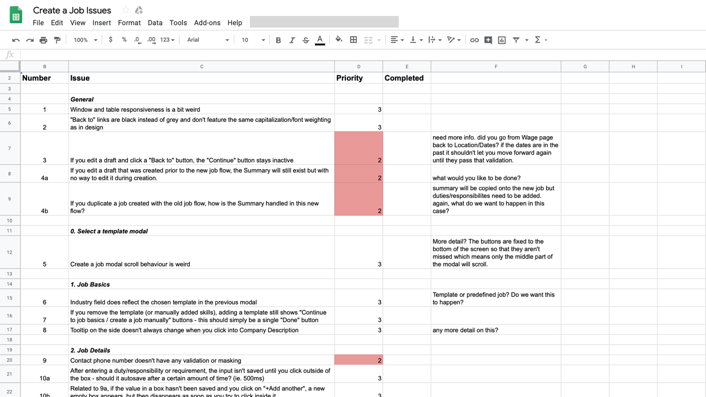Select cell "Window and table responsiveness is a bit weird"
The image size is (706, 397).
[201, 109]
